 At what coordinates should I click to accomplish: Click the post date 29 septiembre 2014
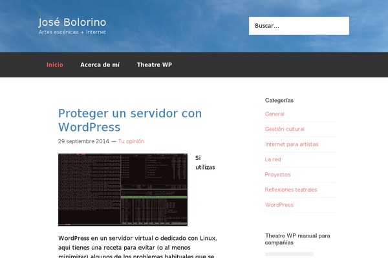pyautogui.click(x=83, y=141)
